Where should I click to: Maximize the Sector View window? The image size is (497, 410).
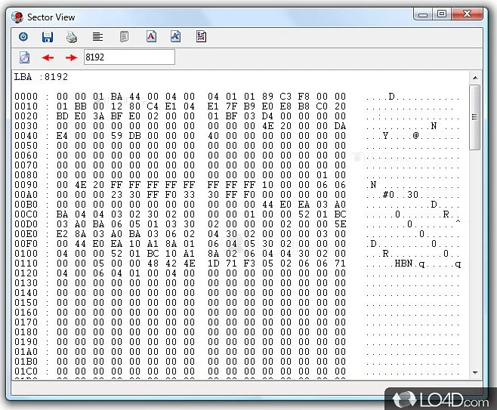coord(441,14)
